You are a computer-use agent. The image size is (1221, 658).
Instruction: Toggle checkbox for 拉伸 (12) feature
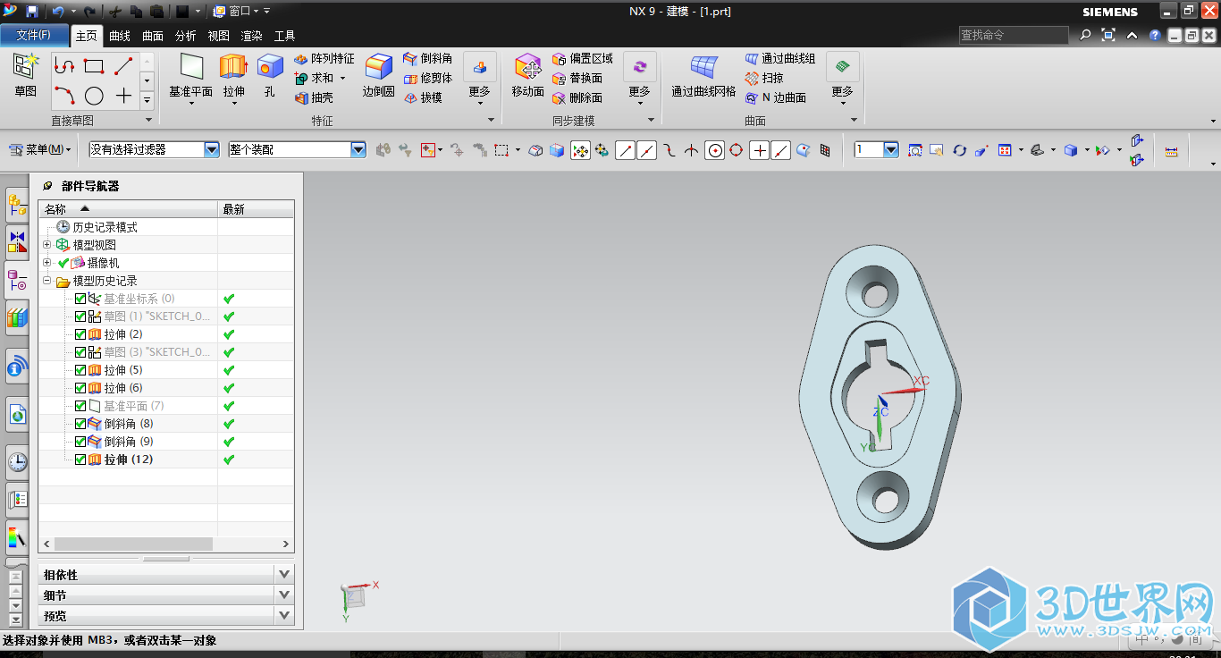[x=80, y=460]
